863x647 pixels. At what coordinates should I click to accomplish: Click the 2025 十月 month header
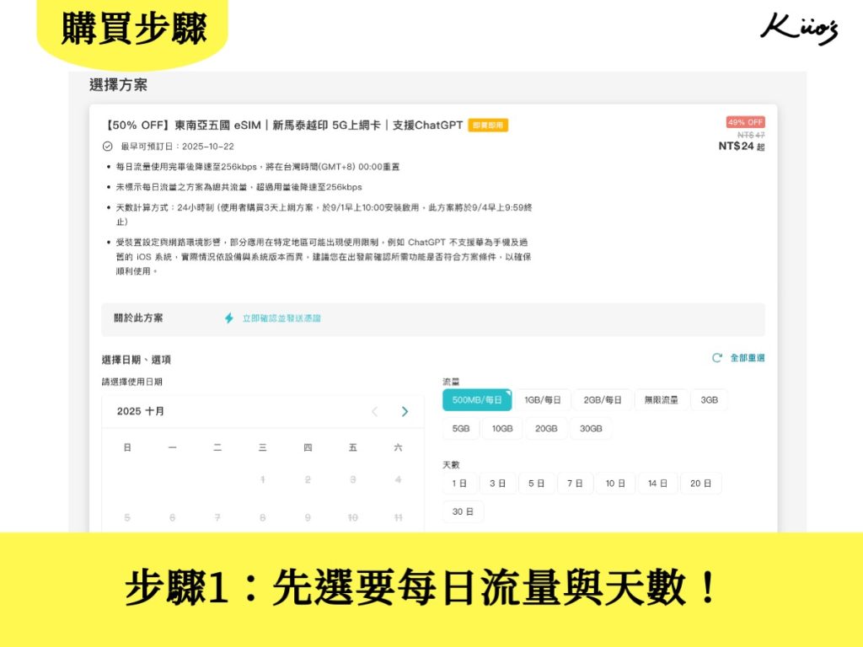pyautogui.click(x=141, y=412)
